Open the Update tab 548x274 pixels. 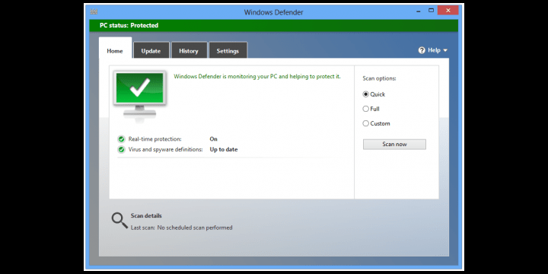pyautogui.click(x=151, y=51)
